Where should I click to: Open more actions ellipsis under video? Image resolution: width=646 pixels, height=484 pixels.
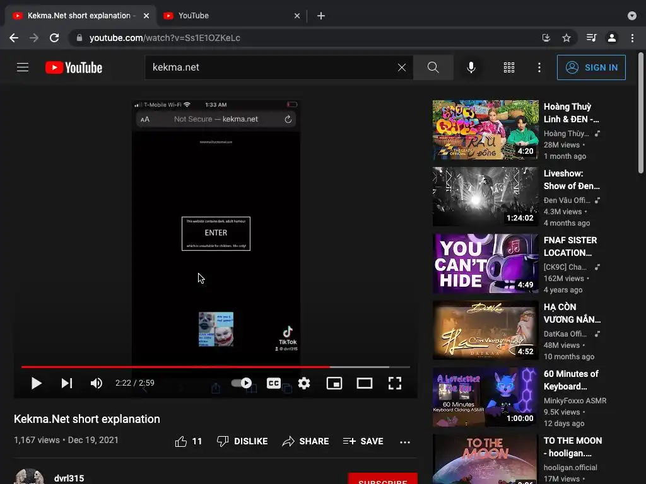point(405,442)
